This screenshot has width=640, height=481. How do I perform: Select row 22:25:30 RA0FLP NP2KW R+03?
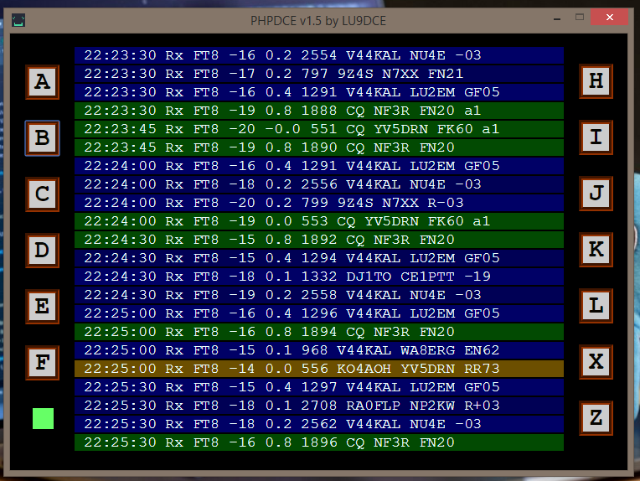pos(319,406)
